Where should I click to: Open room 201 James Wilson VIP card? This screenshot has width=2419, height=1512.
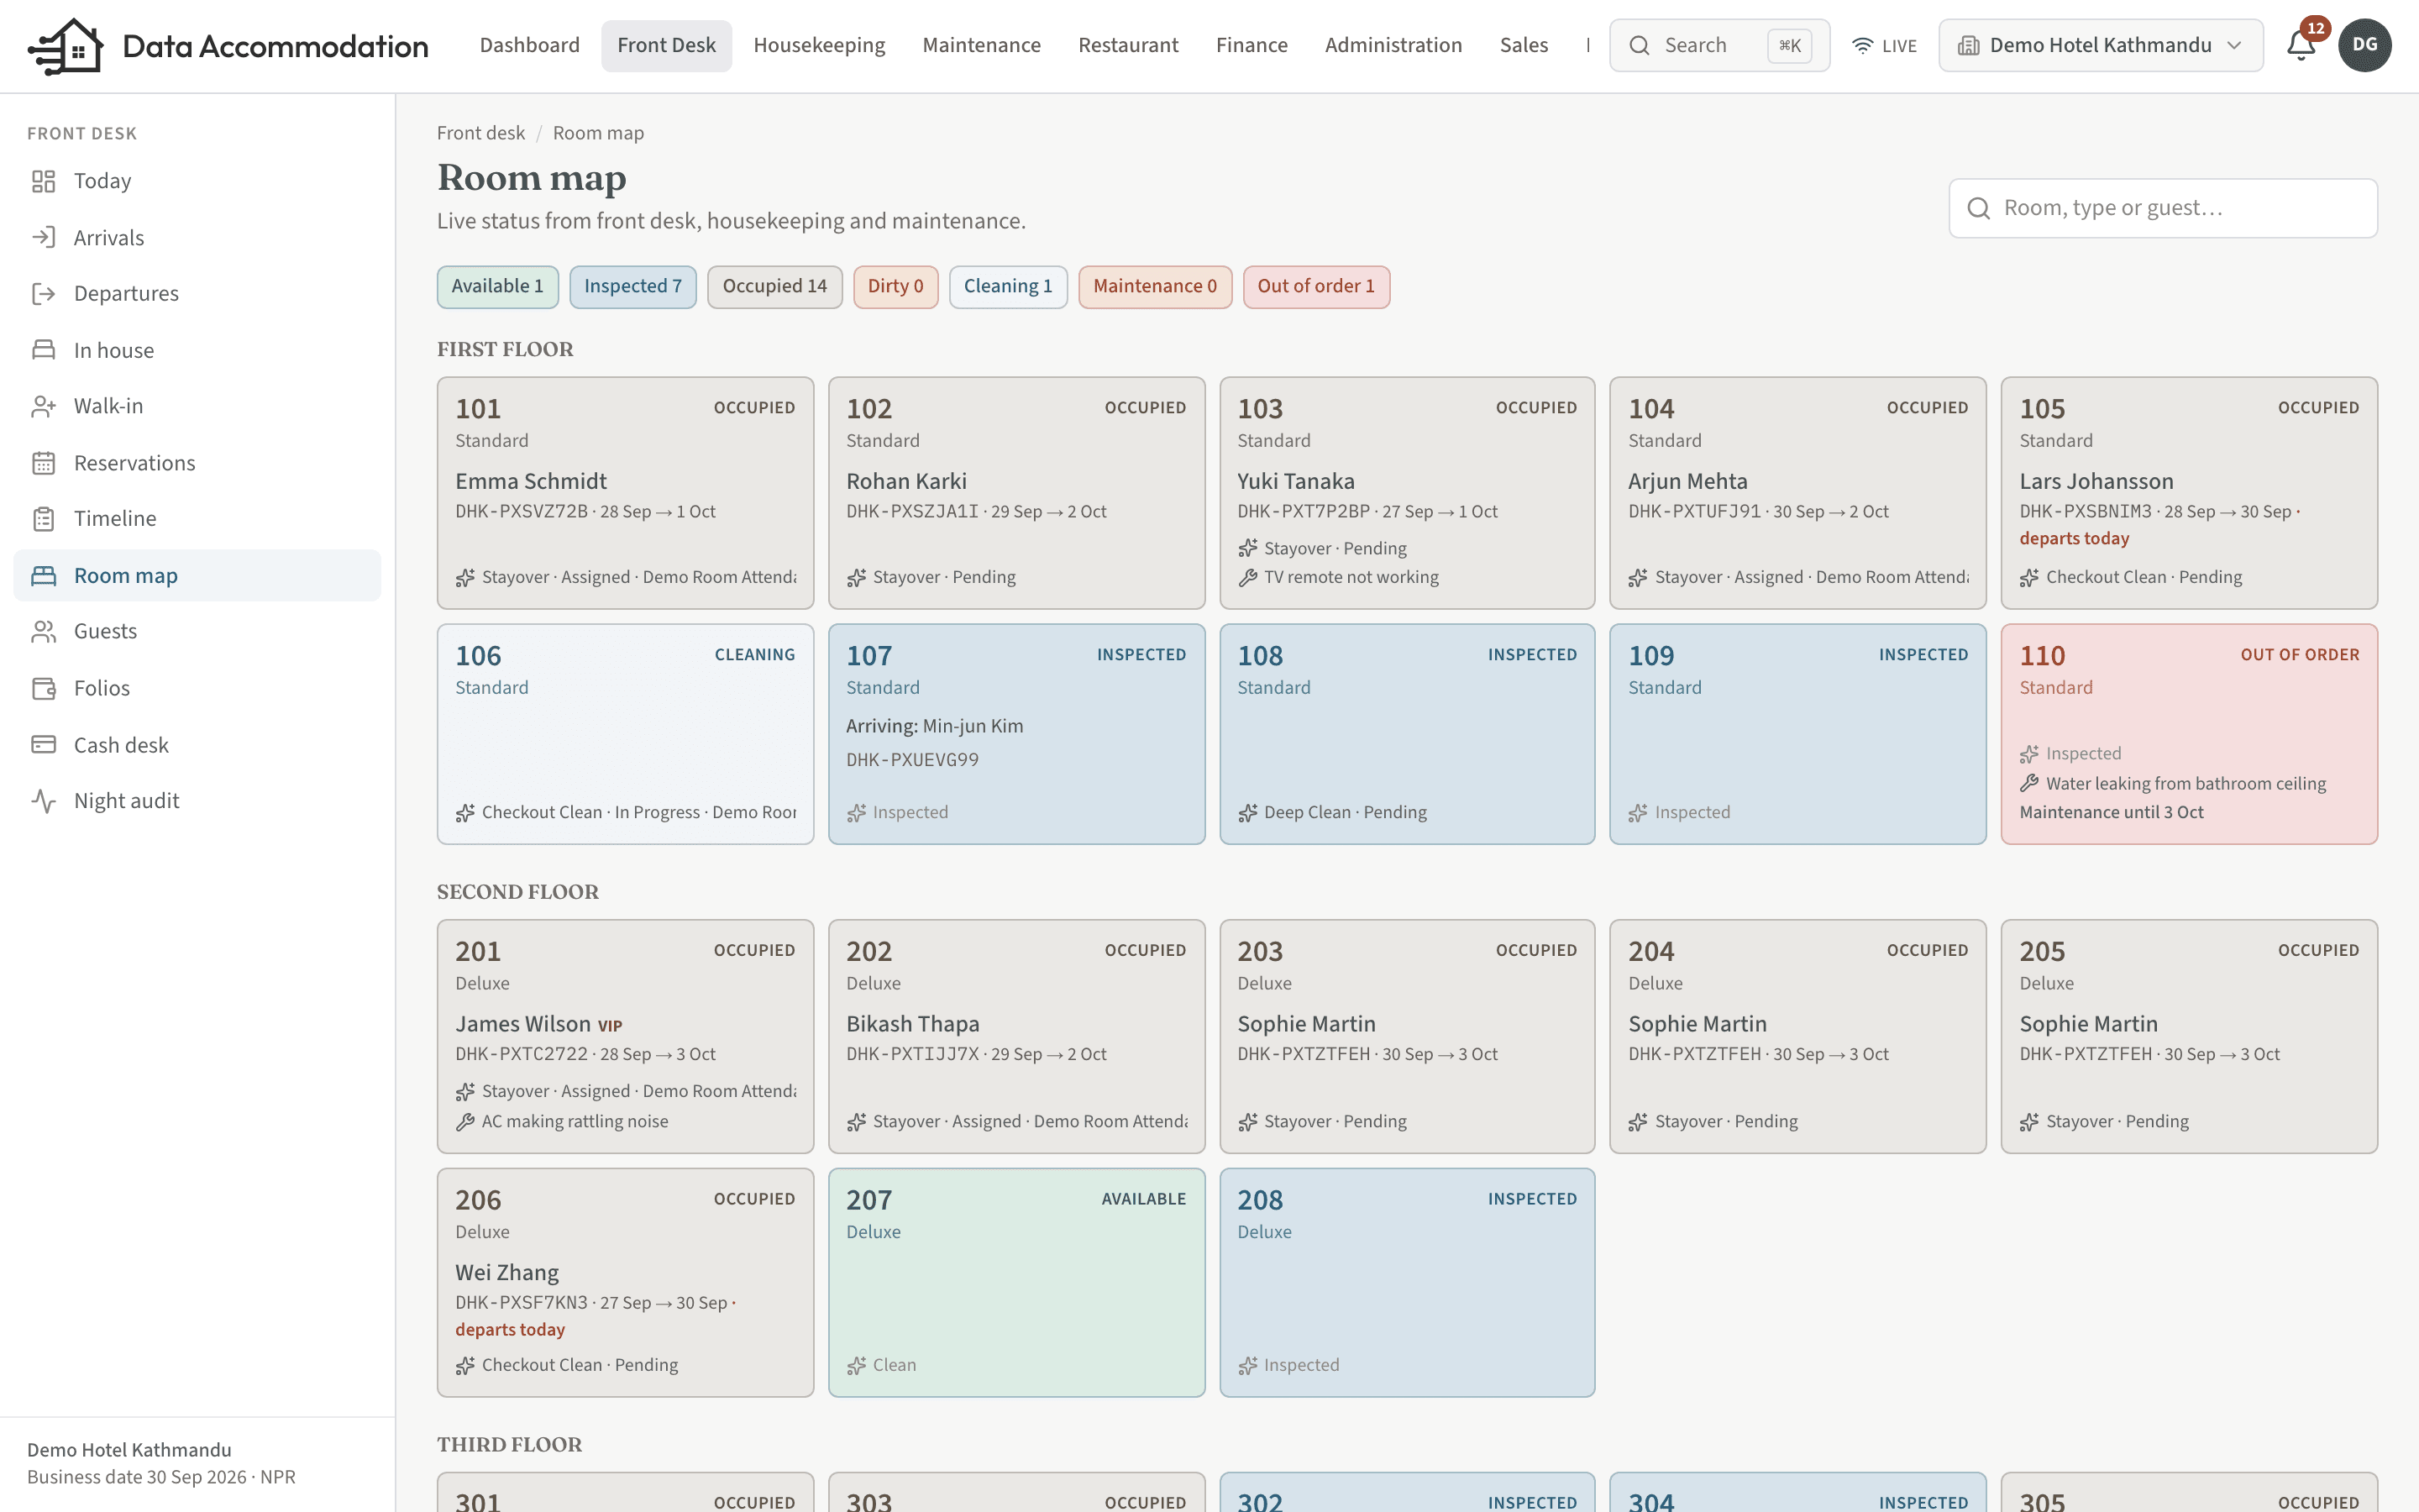click(625, 1036)
